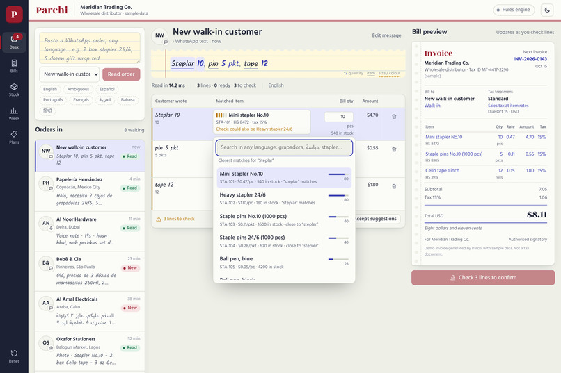Click the tape 12 customer line
This screenshot has width=561, height=373.
click(164, 185)
